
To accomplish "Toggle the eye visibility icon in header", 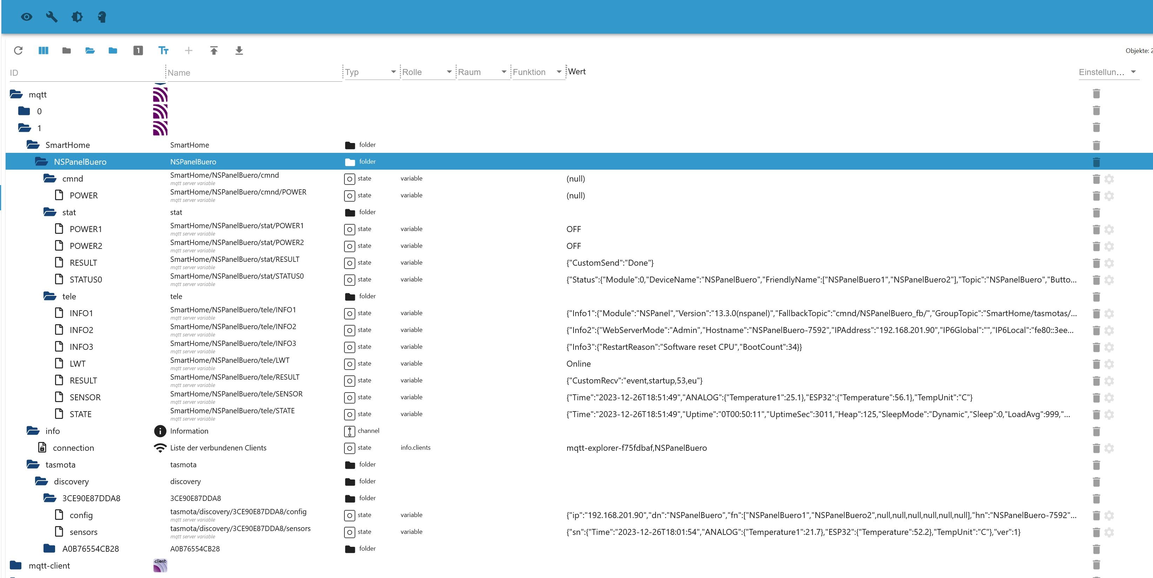I will (26, 17).
